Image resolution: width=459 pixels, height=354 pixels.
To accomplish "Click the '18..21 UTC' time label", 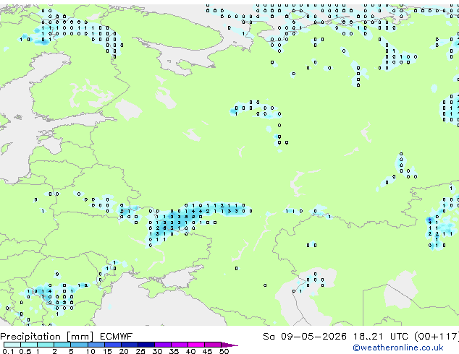I will (380, 337).
